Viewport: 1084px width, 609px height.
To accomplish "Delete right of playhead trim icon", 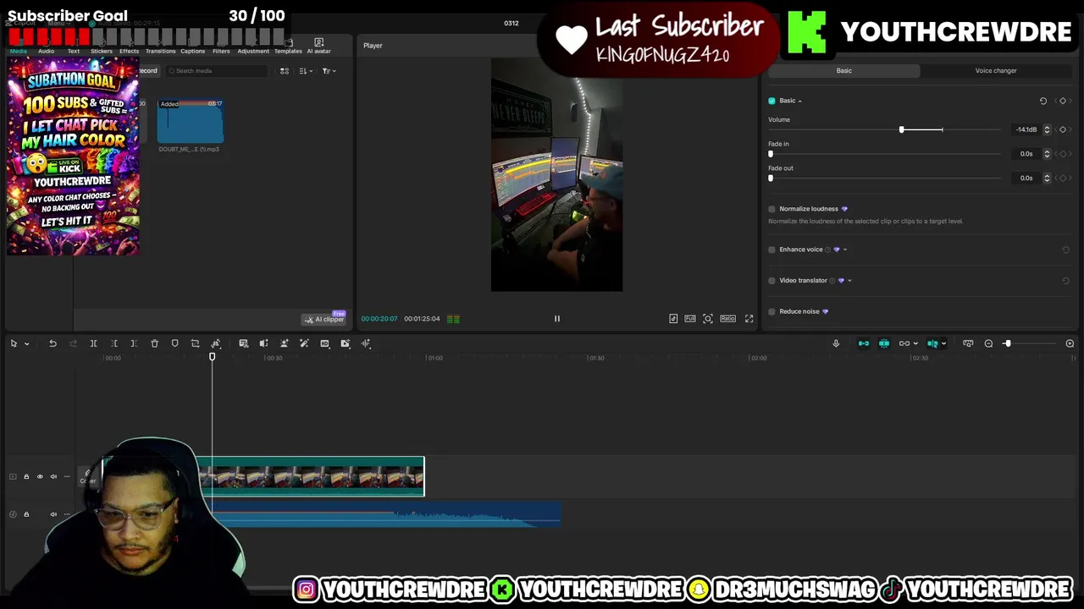I will [134, 343].
